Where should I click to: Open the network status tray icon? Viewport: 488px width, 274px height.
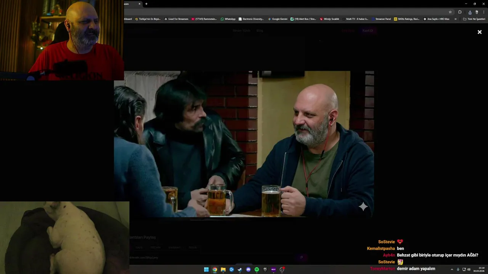464,269
